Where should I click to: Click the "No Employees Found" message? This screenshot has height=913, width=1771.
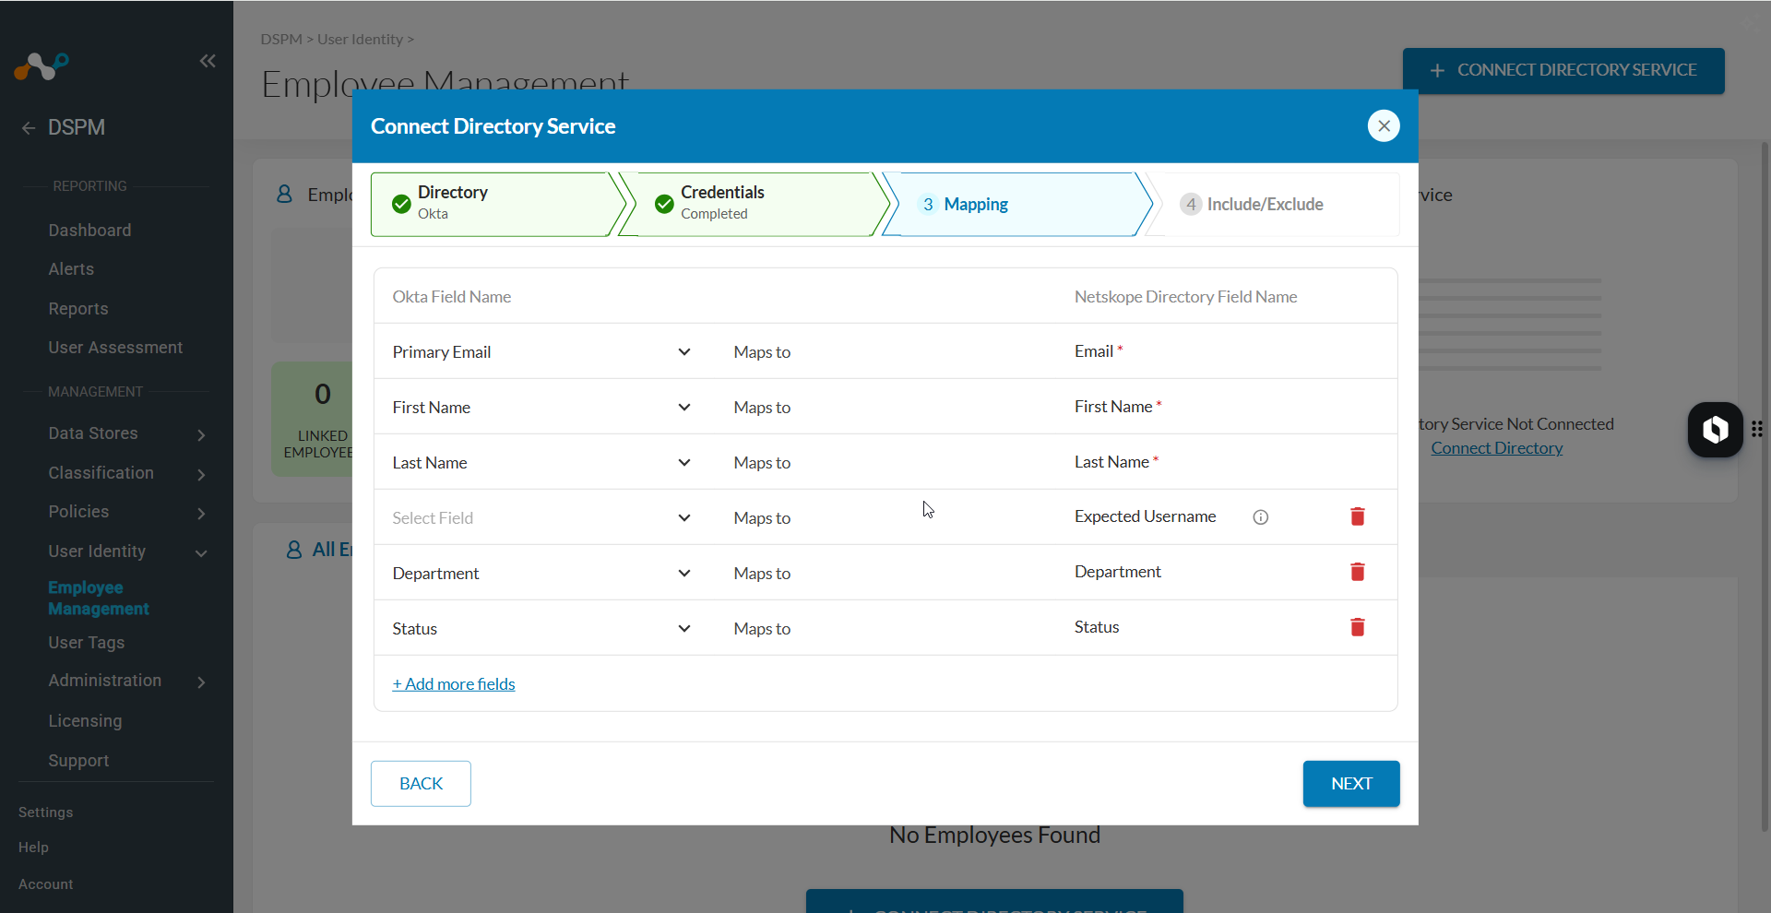[994, 836]
